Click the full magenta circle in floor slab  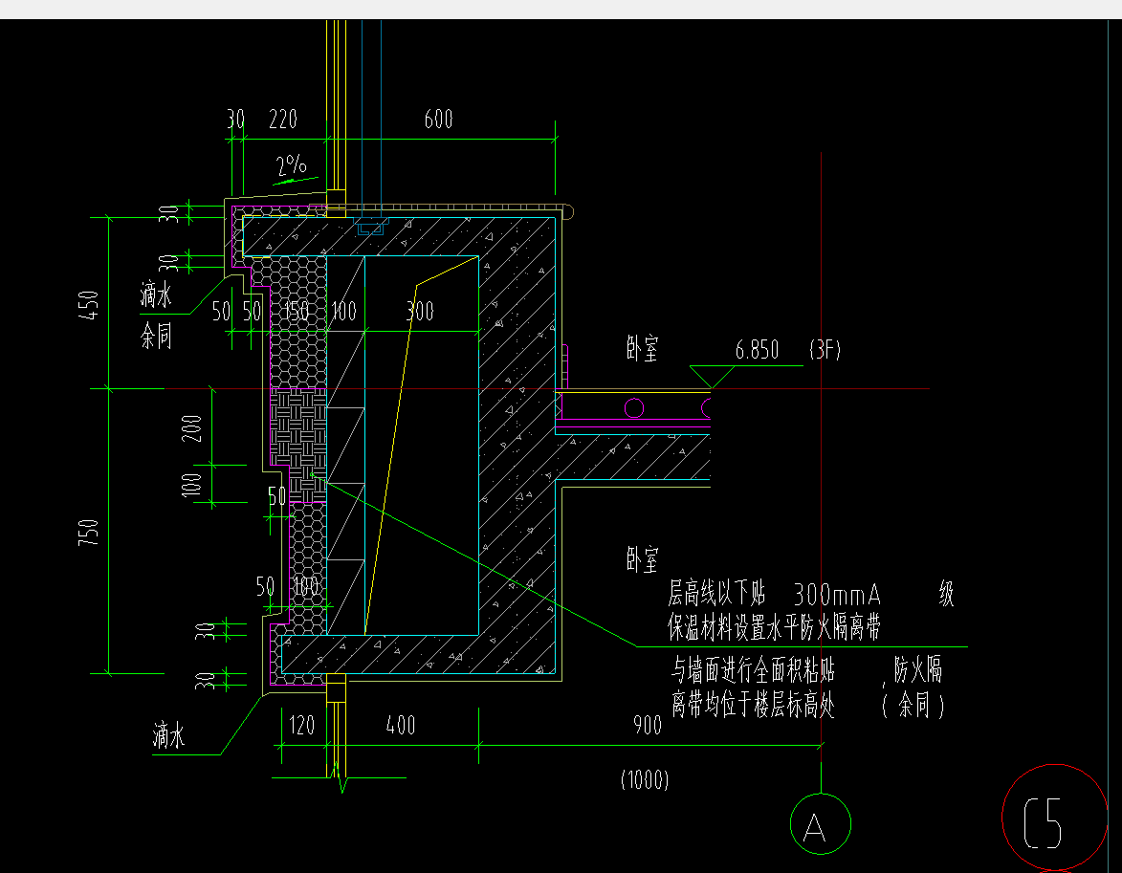[x=634, y=409]
